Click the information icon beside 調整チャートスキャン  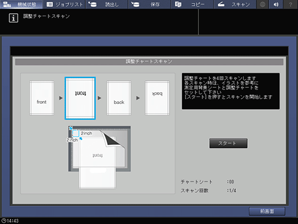pos(13,18)
